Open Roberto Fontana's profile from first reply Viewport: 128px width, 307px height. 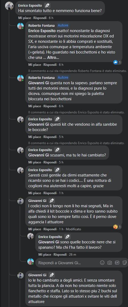tap(42, 25)
